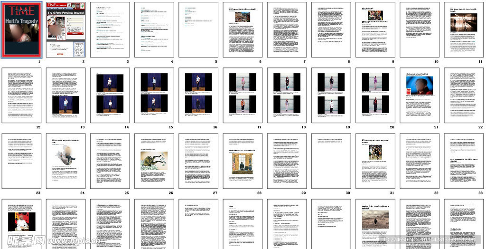Open bottom-row thumbnail with man on red backdrop
The width and height of the screenshot is (486, 249).
pyautogui.click(x=21, y=224)
